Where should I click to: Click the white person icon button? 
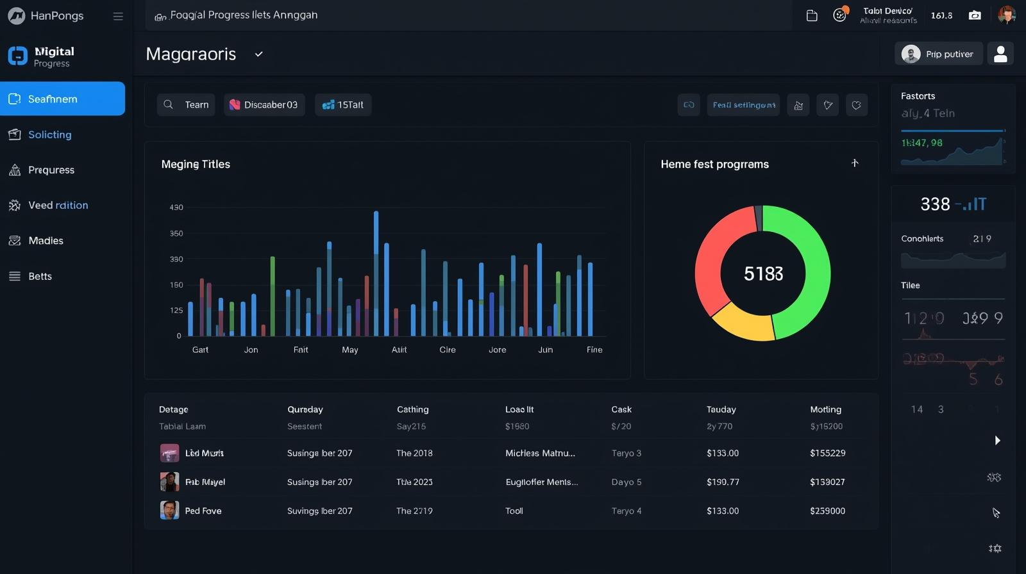(1000, 54)
